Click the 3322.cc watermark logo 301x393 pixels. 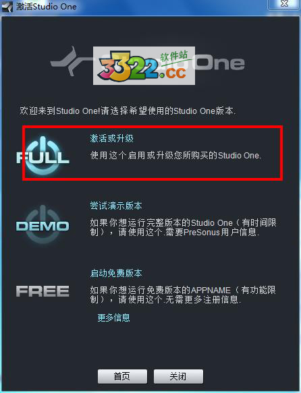point(144,65)
